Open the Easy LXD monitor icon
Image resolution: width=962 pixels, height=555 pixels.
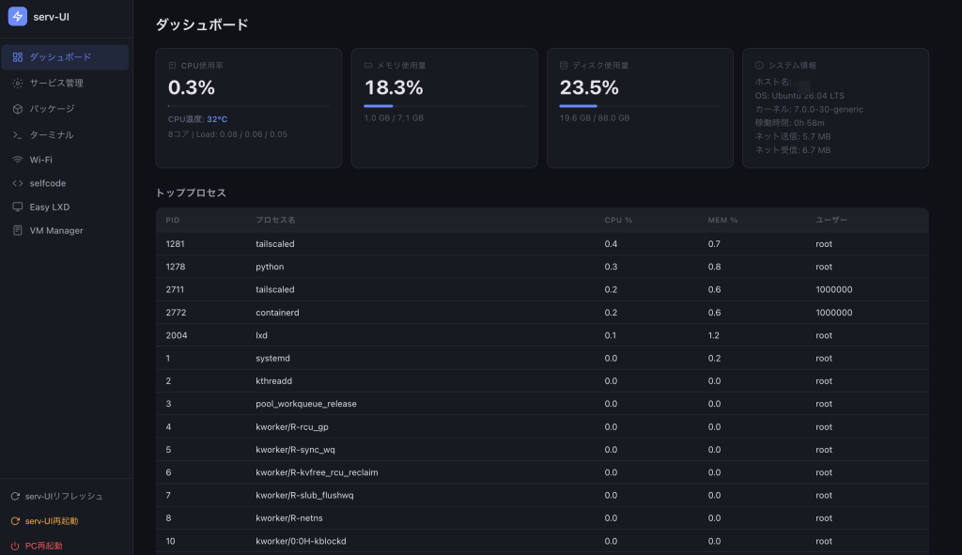point(18,207)
